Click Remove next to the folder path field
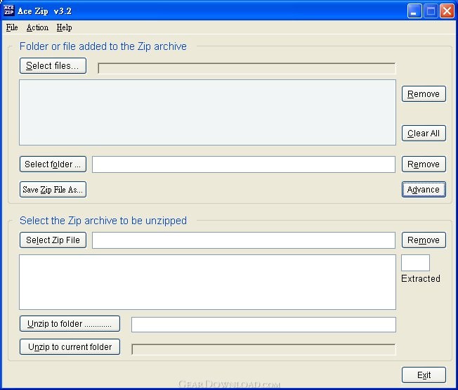Screen dimensions: 458x390 pyautogui.click(x=424, y=164)
